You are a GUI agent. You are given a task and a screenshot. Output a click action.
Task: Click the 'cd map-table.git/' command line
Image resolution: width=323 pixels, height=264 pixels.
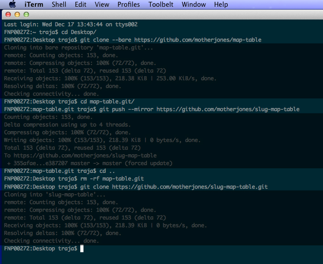click(69, 102)
